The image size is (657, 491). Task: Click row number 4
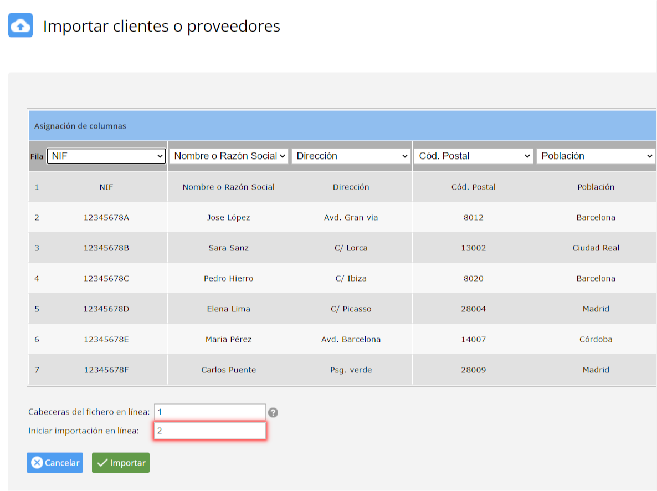pos(37,278)
